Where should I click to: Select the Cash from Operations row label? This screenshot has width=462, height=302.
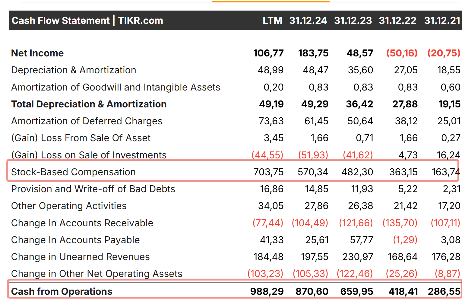62,291
